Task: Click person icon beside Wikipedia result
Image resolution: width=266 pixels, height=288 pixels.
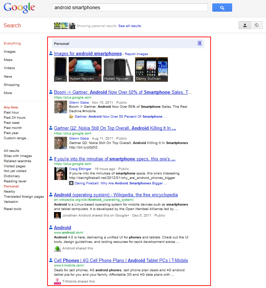Action: click(x=51, y=195)
